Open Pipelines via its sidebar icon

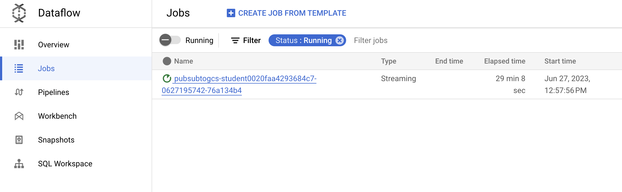(18, 92)
